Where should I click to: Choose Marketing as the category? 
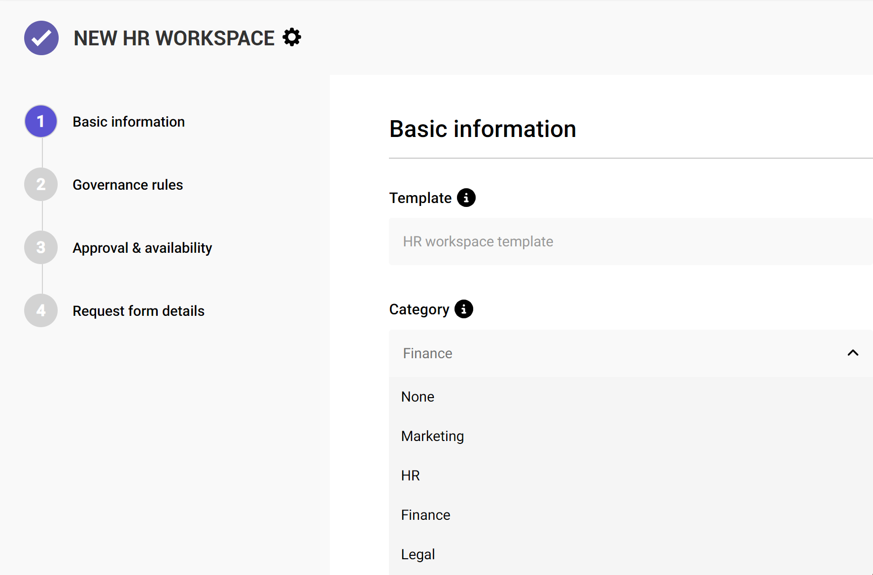[432, 436]
